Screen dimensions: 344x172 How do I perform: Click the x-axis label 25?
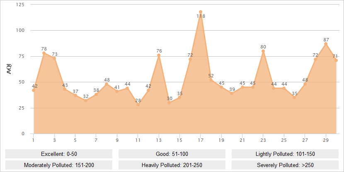(284, 140)
